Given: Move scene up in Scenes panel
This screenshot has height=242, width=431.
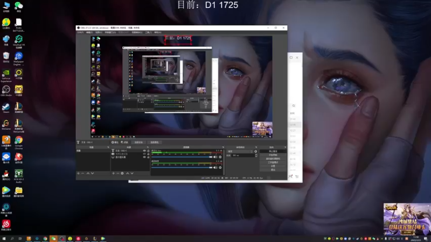Looking at the screenshot, I should [x=88, y=173].
